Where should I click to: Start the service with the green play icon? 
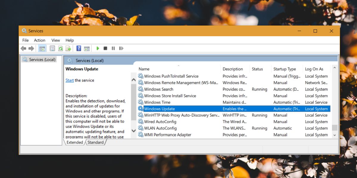click(98, 48)
